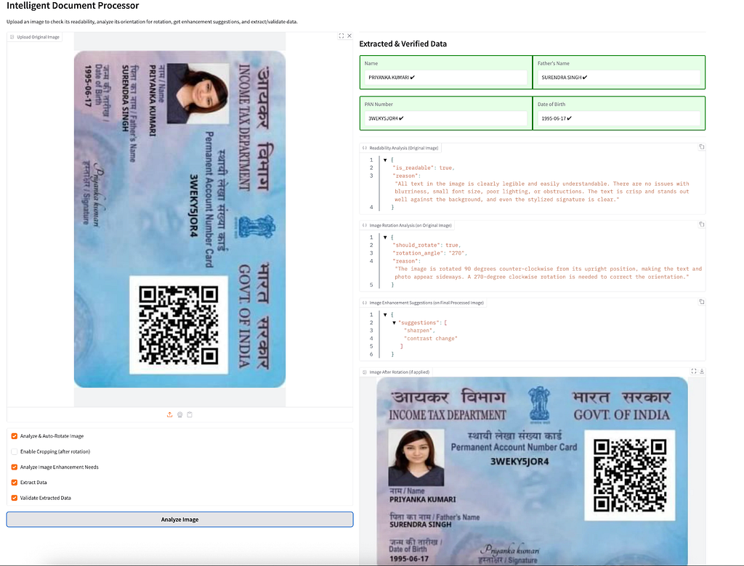Image resolution: width=744 pixels, height=566 pixels.
Task: Click the JSON braces icon beside Image Rotation Analysis
Action: pos(365,225)
